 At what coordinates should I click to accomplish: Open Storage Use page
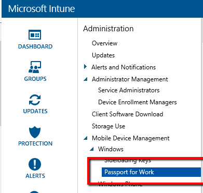pyautogui.click(x=109, y=126)
